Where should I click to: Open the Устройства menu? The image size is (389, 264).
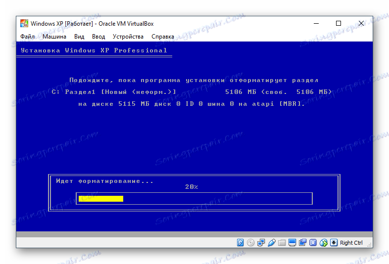pyautogui.click(x=128, y=37)
